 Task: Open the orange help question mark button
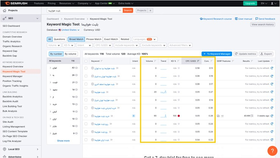(272, 151)
